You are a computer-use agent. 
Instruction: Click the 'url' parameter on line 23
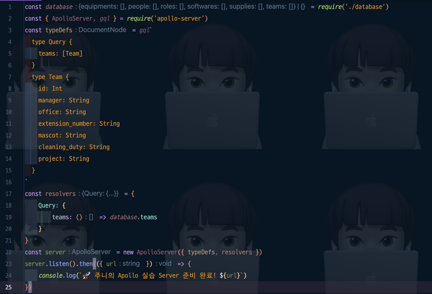[x=111, y=264]
